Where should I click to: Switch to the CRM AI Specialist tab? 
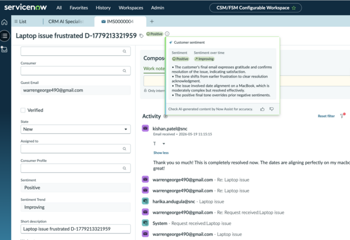66,22
